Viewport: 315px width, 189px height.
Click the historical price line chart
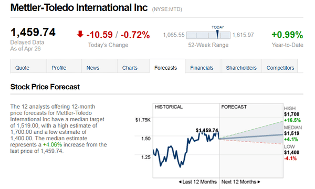point(186,149)
